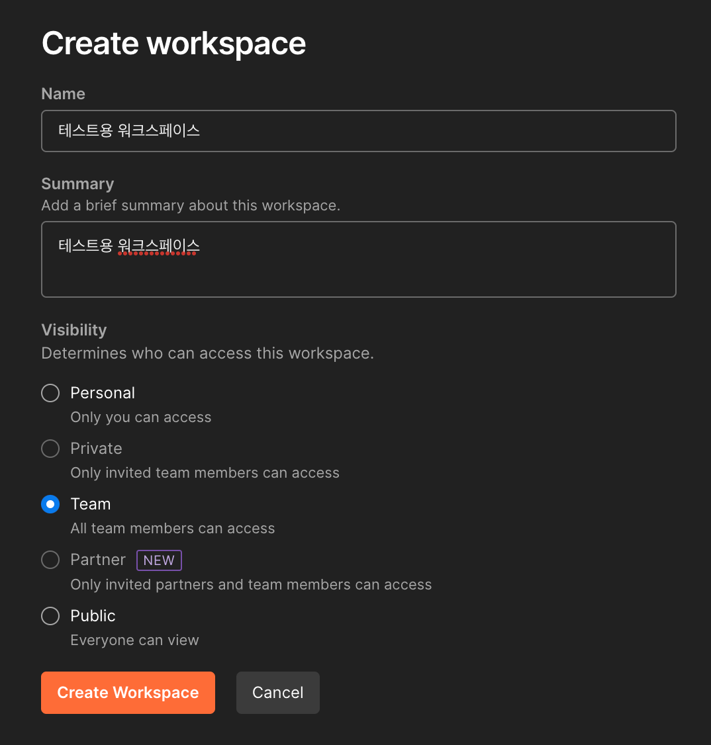Click the Name field label
Viewport: 711px width, 745px height.
63,93
